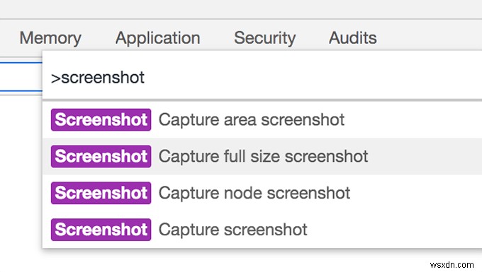Click the empty toolbar area right of Audits
This screenshot has height=272, width=482.
pyautogui.click(x=430, y=38)
